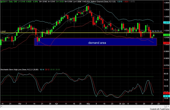The image size is (170, 110).
Task: Click the cyan 18.14 value in stochastic header
Action: 42,70
